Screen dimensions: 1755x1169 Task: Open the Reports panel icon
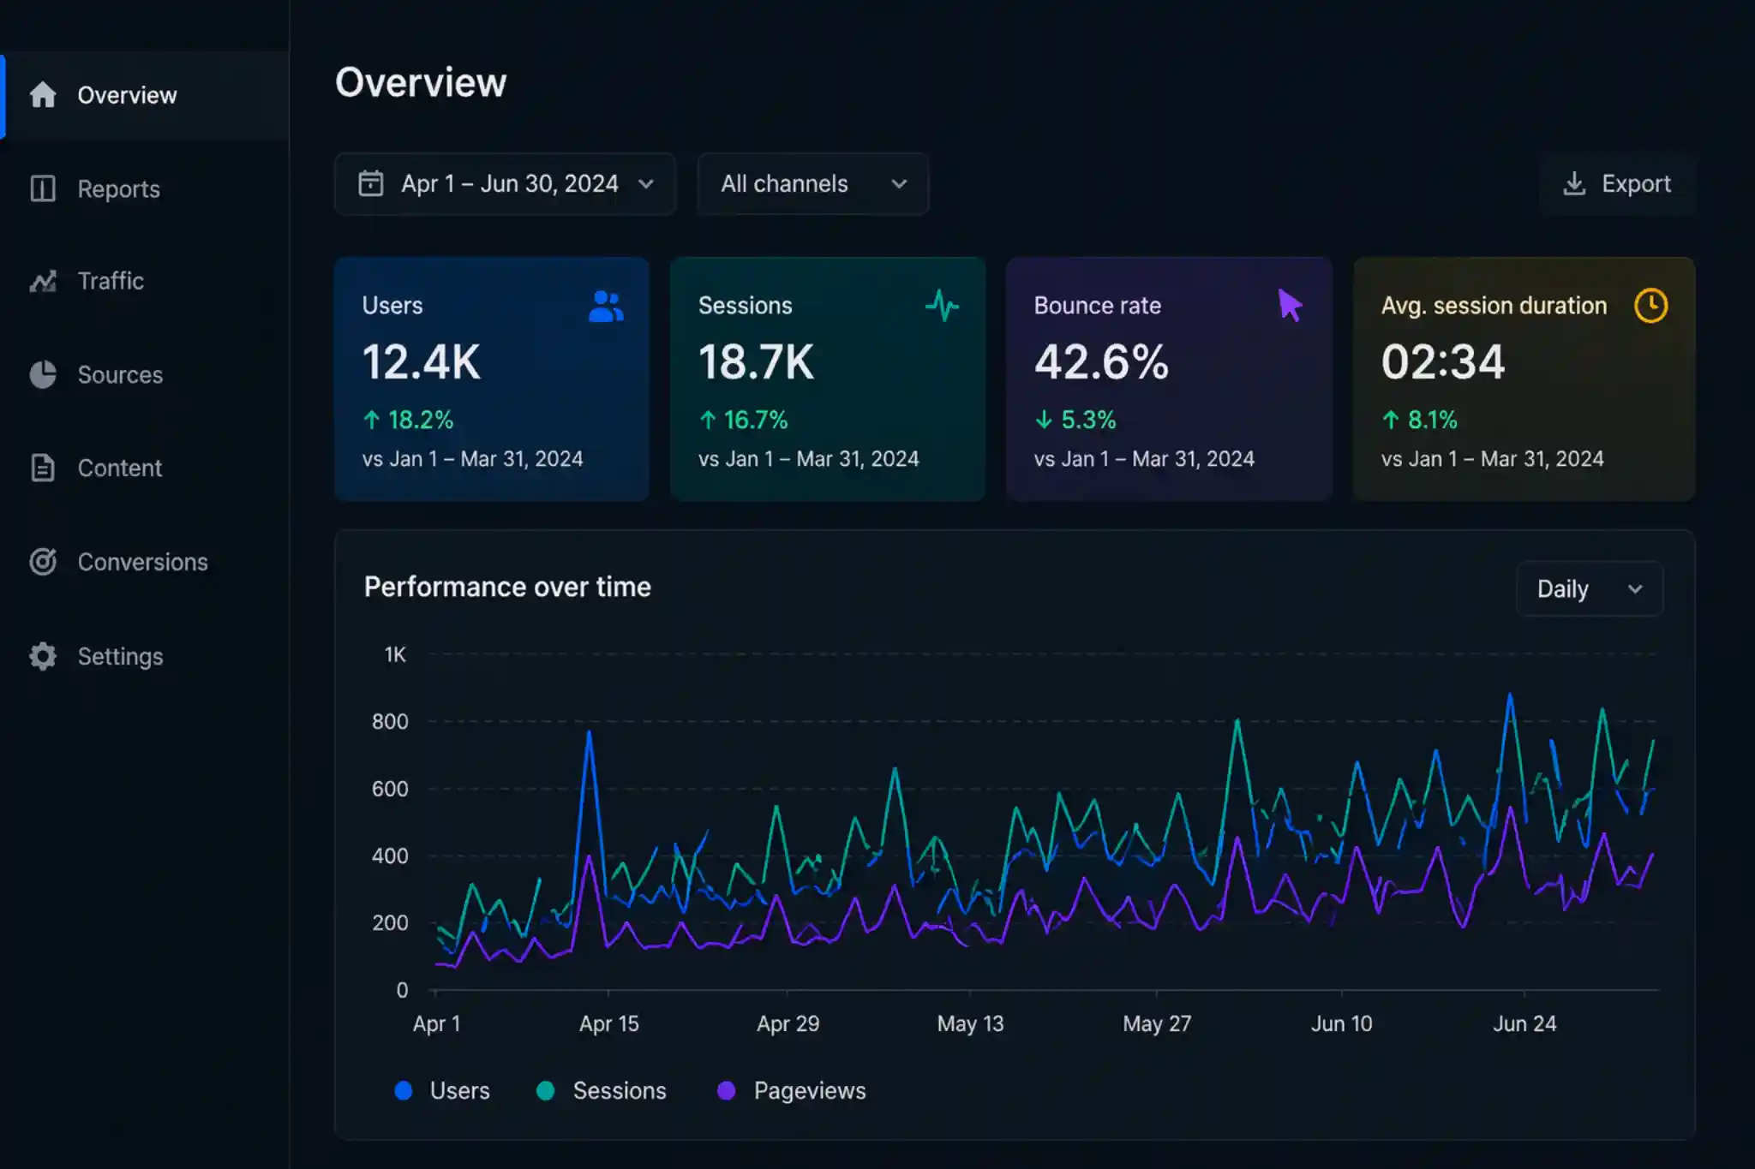tap(43, 189)
